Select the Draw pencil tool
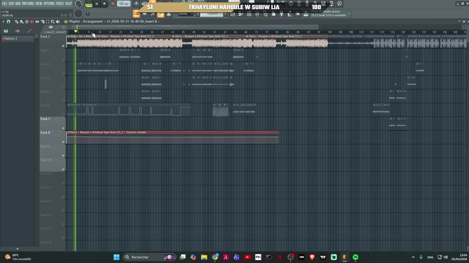Image resolution: width=469 pixels, height=263 pixels. (16, 22)
